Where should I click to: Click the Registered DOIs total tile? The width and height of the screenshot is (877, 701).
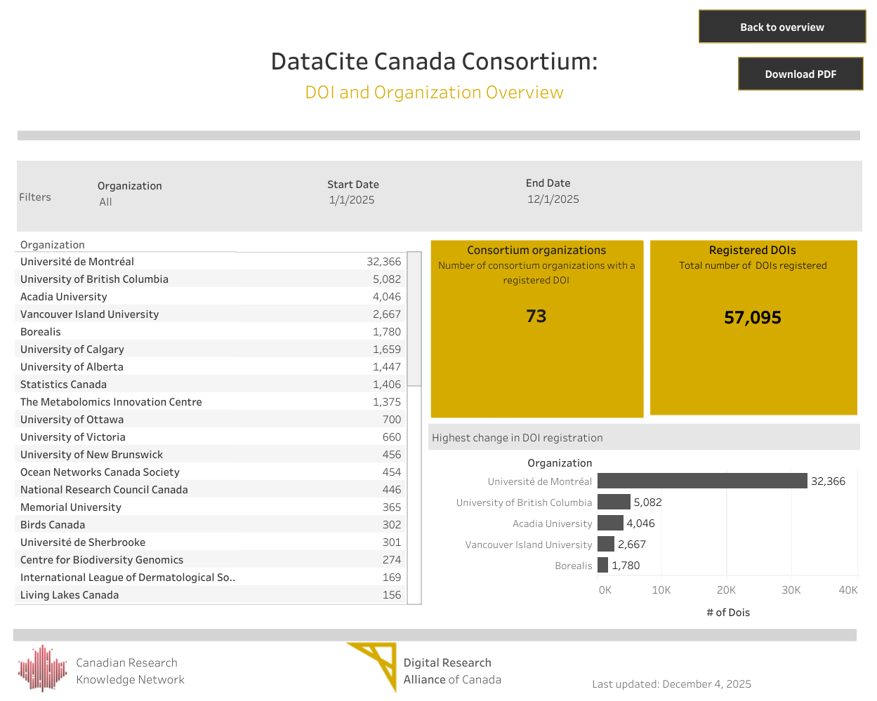click(753, 328)
